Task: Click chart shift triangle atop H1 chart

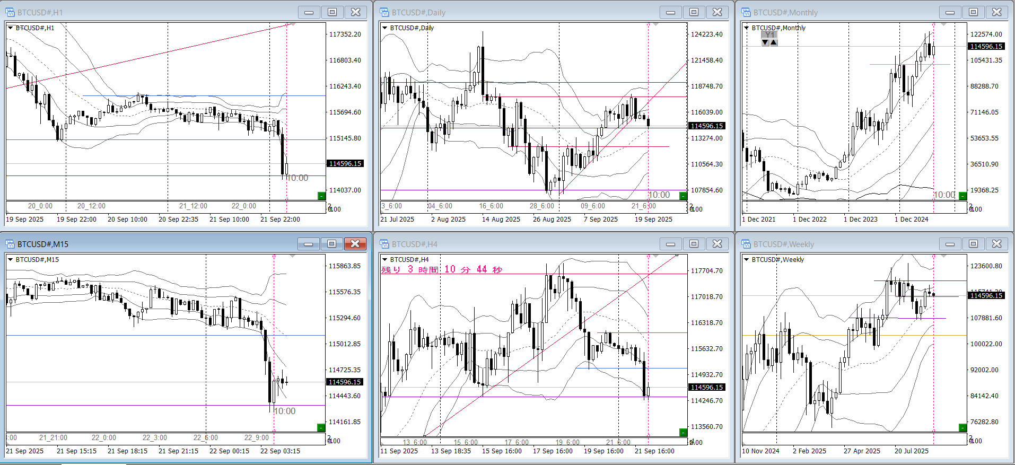Action: (293, 24)
